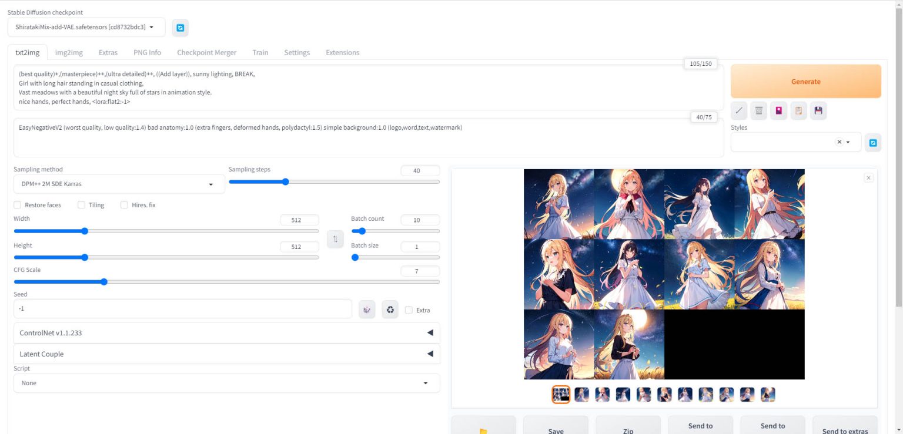The width and height of the screenshot is (903, 434).
Task: Expand the ControlNet v1.1.233 section
Action: point(226,333)
